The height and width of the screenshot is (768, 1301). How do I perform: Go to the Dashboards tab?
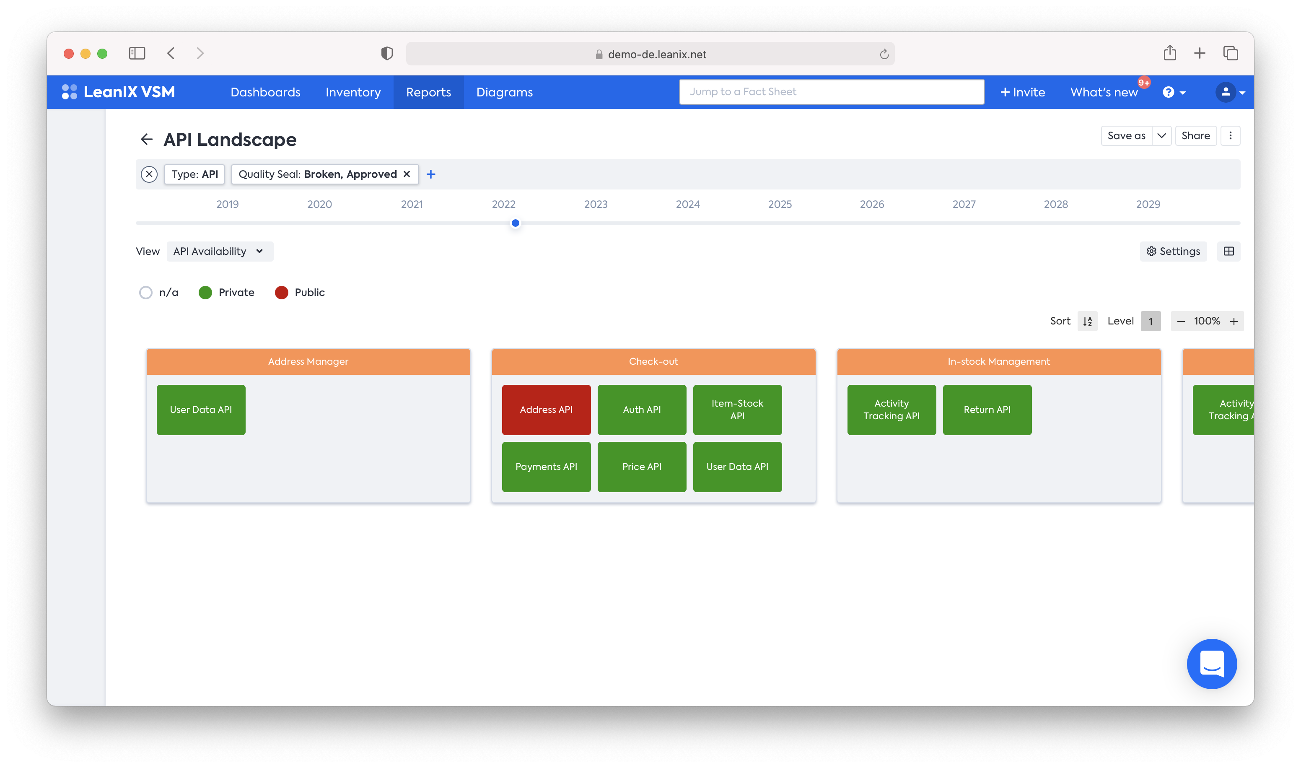click(x=265, y=92)
